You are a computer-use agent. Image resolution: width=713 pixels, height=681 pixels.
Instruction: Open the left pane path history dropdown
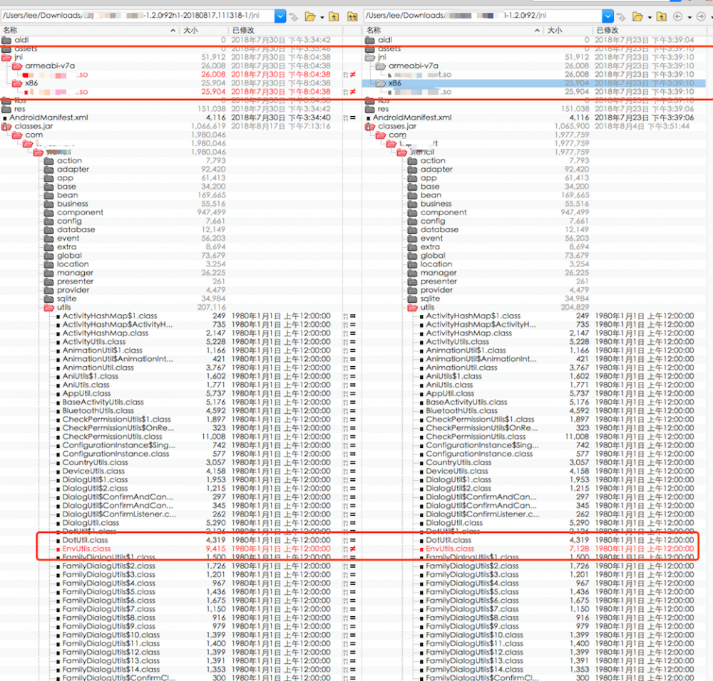coord(280,16)
